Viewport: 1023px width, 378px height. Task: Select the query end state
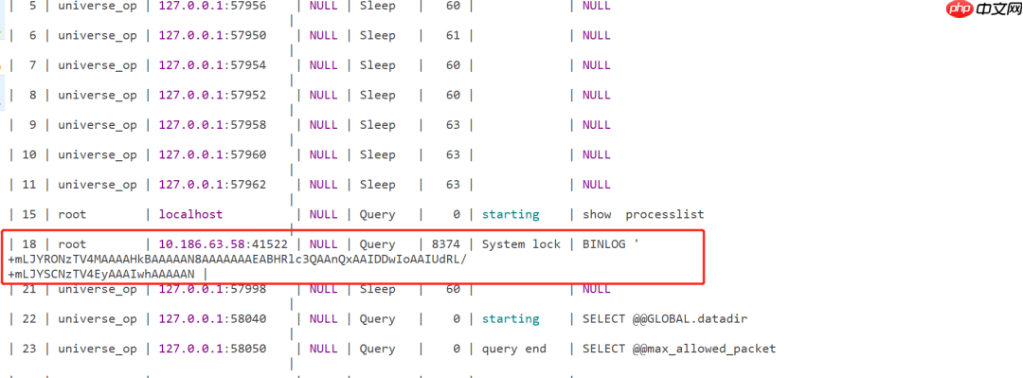point(514,349)
